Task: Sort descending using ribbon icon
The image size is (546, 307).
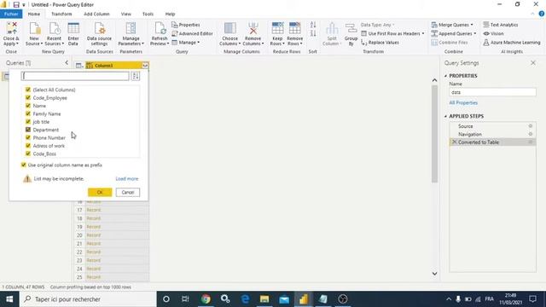Action: point(313,33)
